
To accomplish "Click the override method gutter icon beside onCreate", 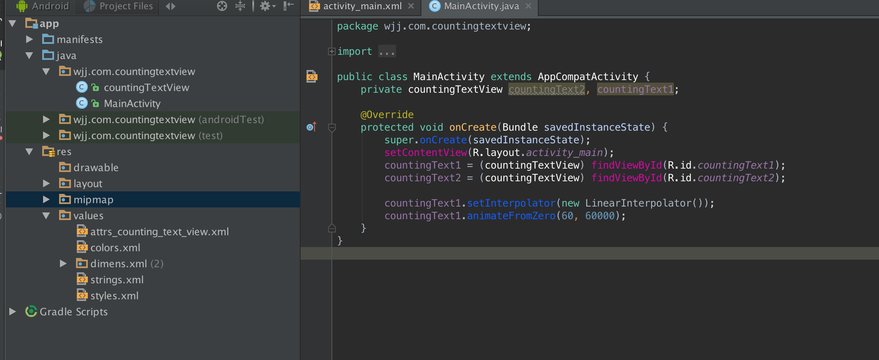I will [x=311, y=127].
